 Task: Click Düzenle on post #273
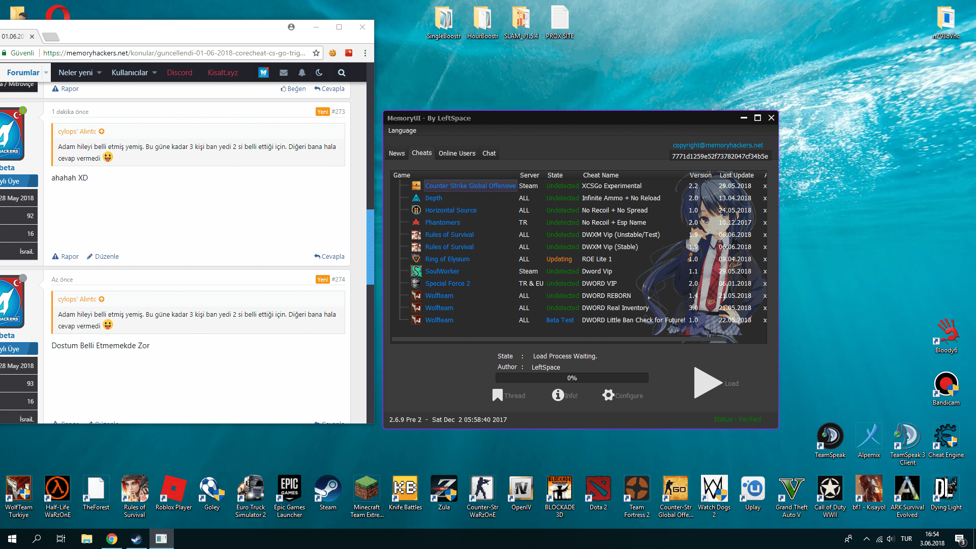click(x=103, y=257)
